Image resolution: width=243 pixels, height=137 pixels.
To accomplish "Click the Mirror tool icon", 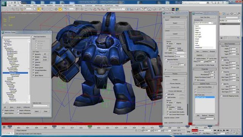I will coord(128,9).
